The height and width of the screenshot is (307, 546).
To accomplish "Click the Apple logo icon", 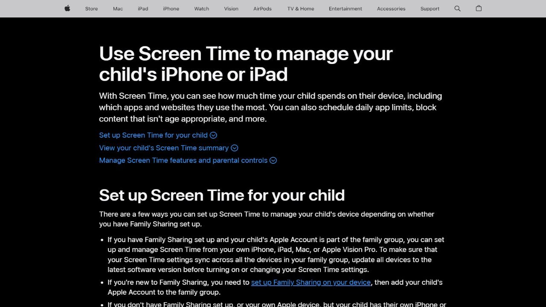I will (67, 9).
